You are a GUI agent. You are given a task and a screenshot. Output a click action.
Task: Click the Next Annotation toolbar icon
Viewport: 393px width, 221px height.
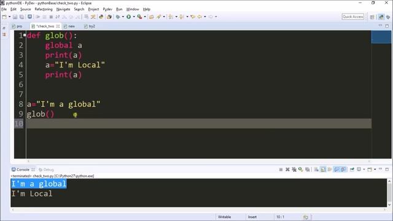pyautogui.click(x=171, y=17)
